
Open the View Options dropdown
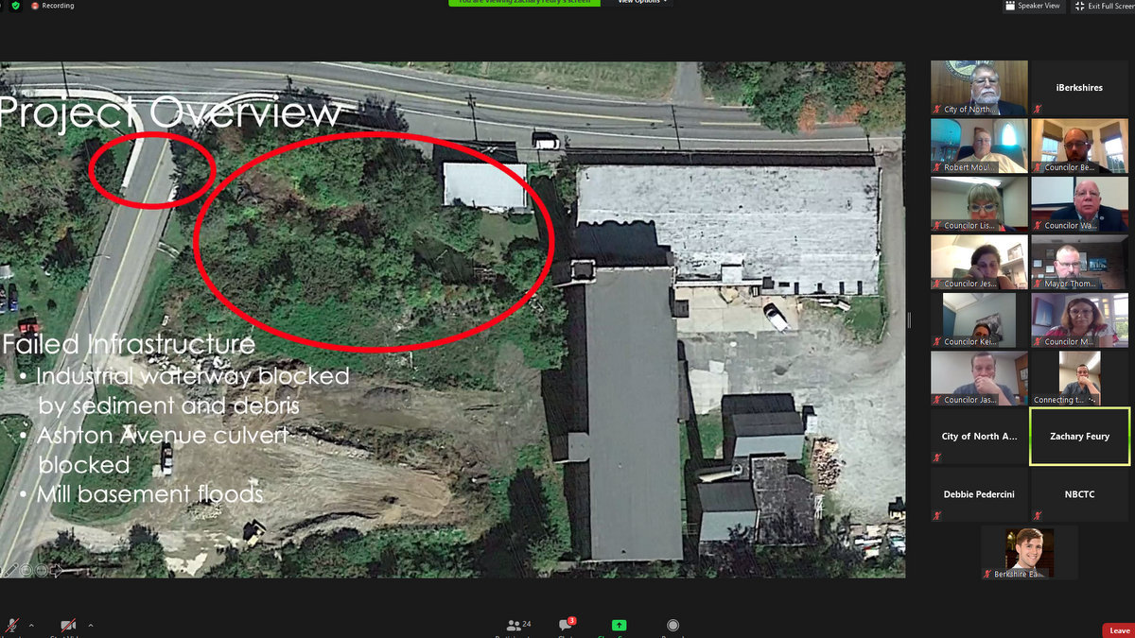(x=642, y=2)
